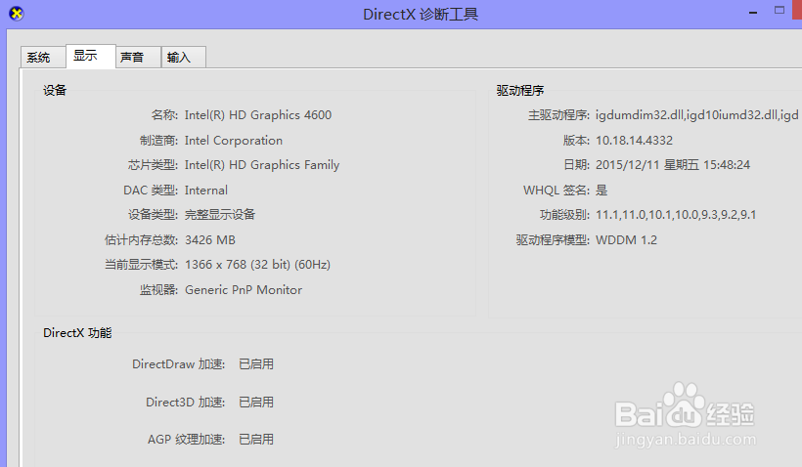This screenshot has width=802, height=467.
Task: Click main driver value igdumdim32.dll
Action: tap(697, 115)
